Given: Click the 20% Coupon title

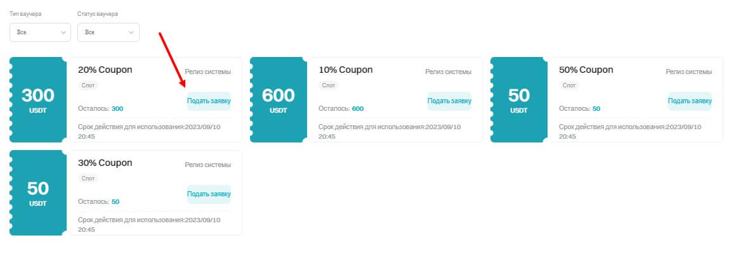Looking at the screenshot, I should (x=105, y=70).
